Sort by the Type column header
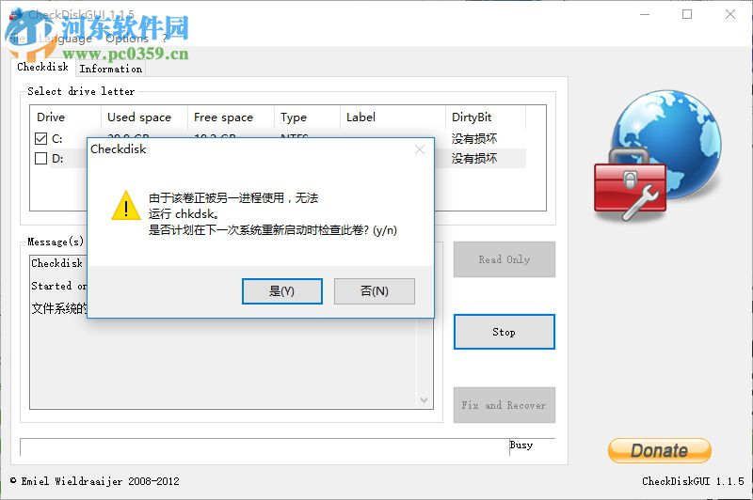The width and height of the screenshot is (753, 500). pos(308,117)
